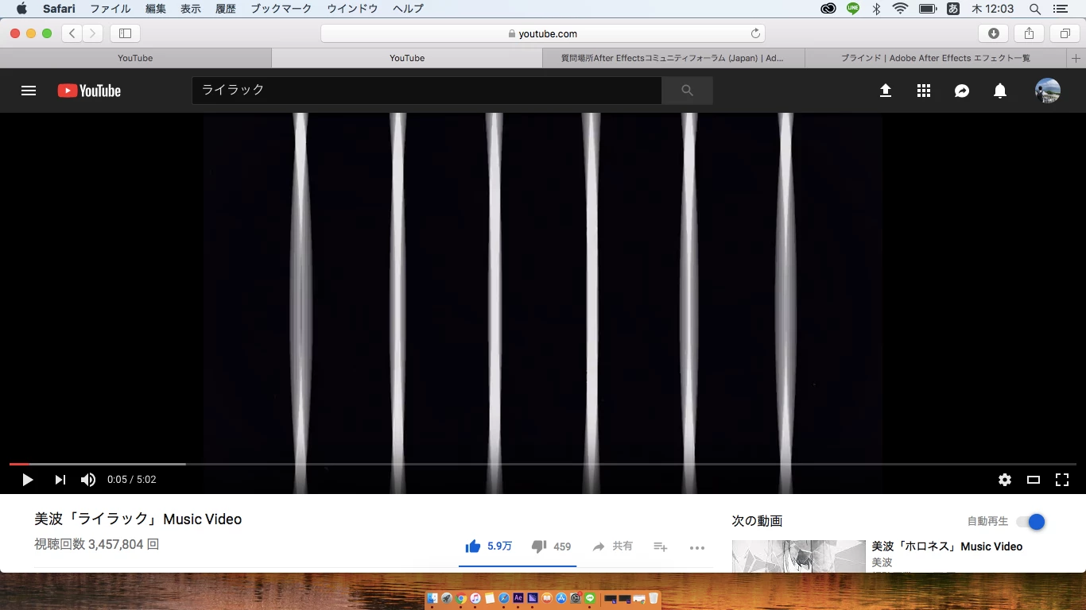This screenshot has height=610, width=1086.
Task: Open the 編集 menu
Action: (156, 9)
